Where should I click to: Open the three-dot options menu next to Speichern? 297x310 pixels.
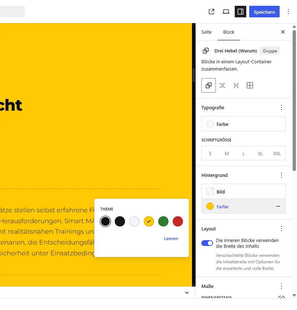(x=288, y=12)
